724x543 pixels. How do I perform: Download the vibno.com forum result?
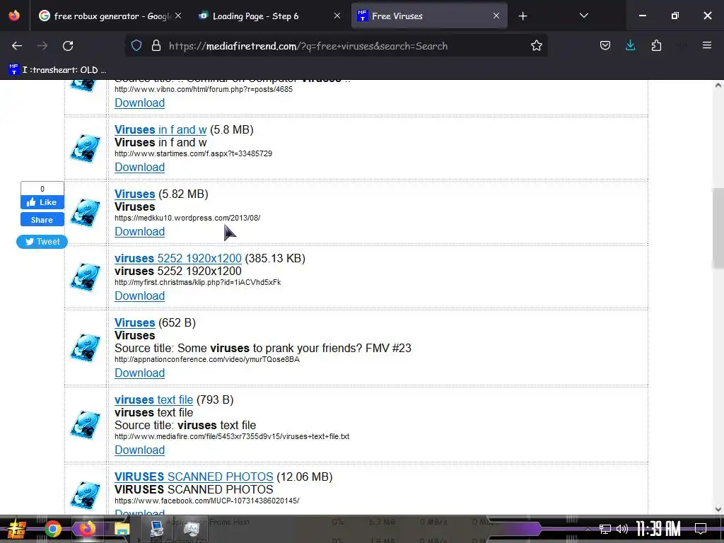point(139,103)
